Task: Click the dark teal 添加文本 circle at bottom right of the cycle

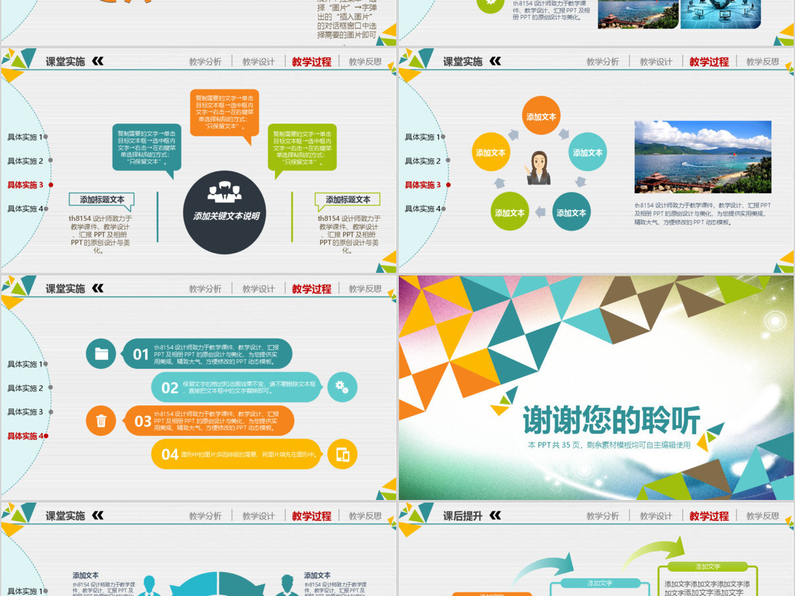Action: pyautogui.click(x=571, y=213)
